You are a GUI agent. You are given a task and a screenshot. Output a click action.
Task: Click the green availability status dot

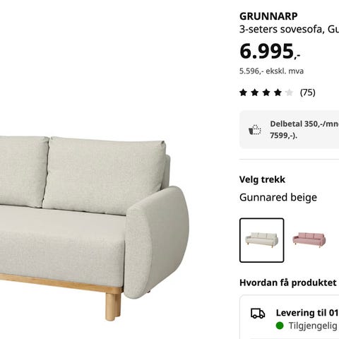pyautogui.click(x=280, y=326)
